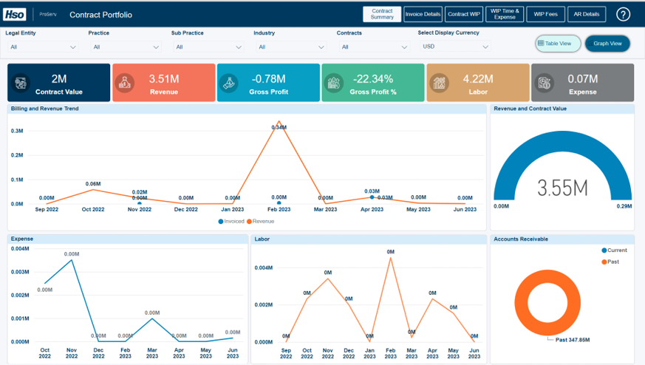Click the Feb 2023 revenue peak point
Viewport: 645px width, 365px height.
tap(279, 122)
